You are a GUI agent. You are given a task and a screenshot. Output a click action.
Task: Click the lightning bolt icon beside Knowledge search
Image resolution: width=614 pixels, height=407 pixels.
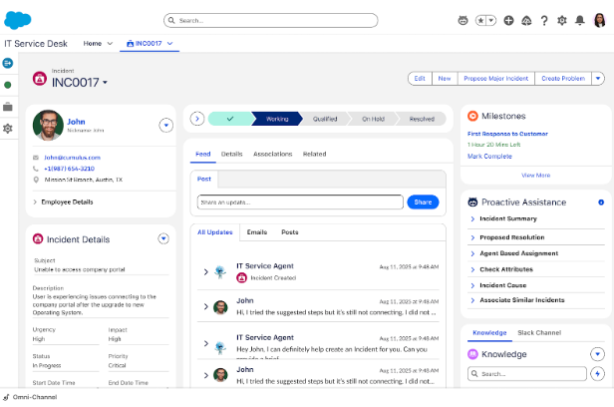[597, 374]
